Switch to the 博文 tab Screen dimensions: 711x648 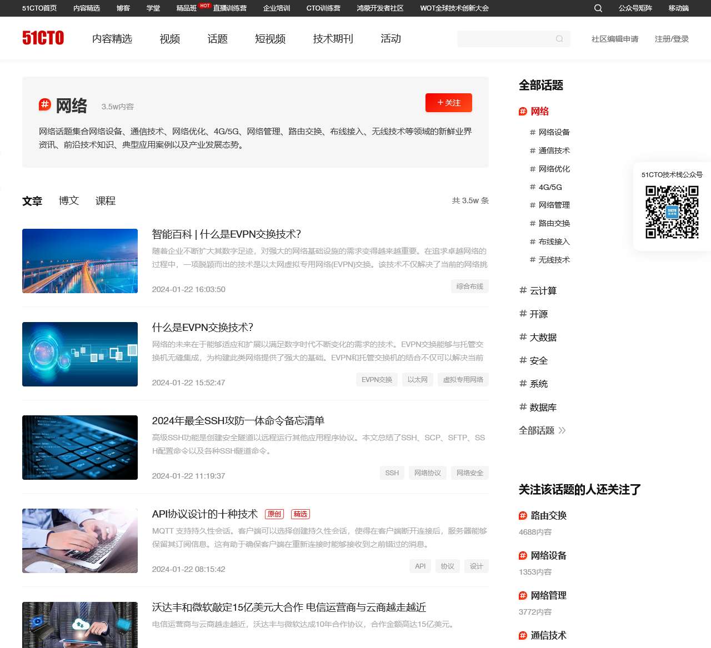pyautogui.click(x=69, y=200)
